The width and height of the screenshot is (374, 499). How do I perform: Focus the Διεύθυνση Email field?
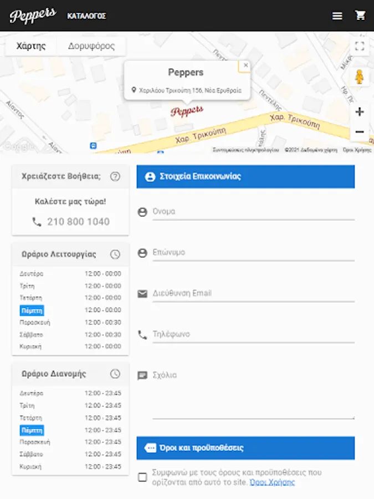[253, 293]
